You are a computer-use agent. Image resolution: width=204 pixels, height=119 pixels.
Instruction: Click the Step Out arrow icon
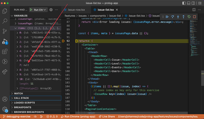pos(183,17)
